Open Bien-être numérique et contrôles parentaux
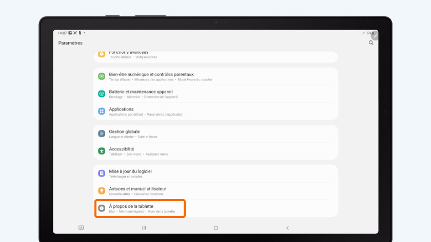This screenshot has height=242, width=431. click(x=215, y=76)
